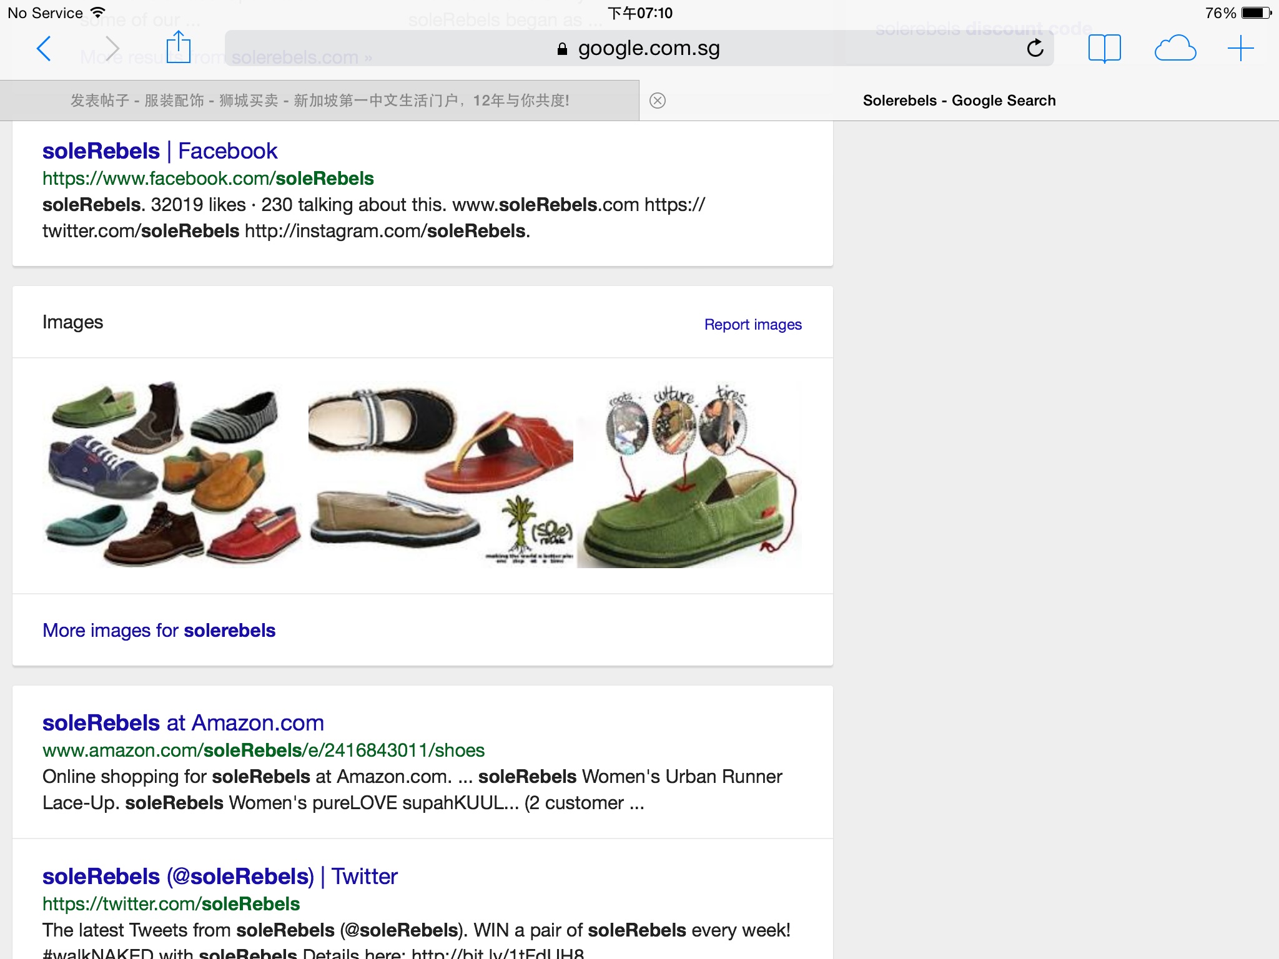This screenshot has width=1279, height=959.
Task: Tap Amazon snippet about Urban Runner Lace-Up
Action: point(412,790)
